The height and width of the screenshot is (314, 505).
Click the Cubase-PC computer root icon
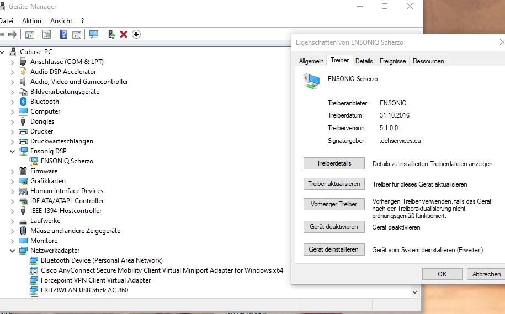(x=13, y=51)
